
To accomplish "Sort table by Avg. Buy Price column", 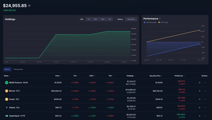I will (x=156, y=76).
